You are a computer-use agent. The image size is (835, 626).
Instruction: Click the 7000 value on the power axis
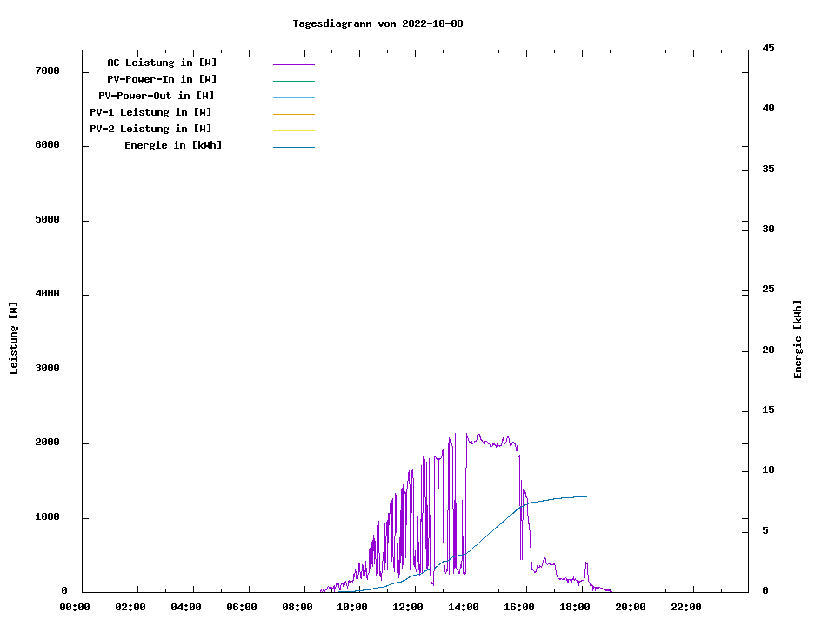(x=47, y=70)
